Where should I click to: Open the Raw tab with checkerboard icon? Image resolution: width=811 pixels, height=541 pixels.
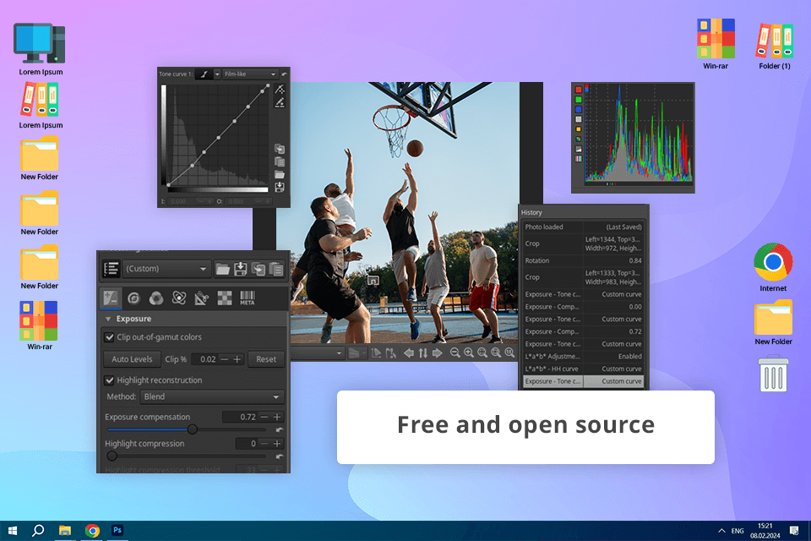[x=225, y=298]
